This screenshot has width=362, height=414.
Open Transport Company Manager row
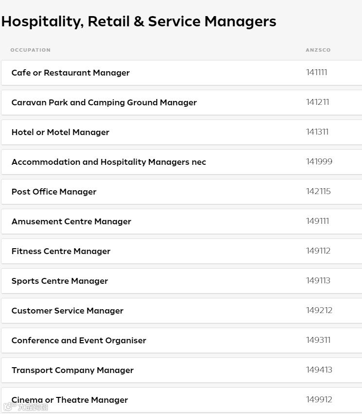[x=72, y=370]
